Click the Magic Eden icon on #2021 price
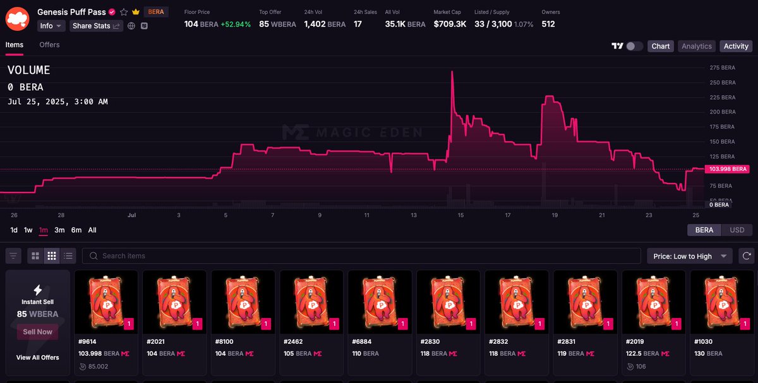 click(x=181, y=354)
